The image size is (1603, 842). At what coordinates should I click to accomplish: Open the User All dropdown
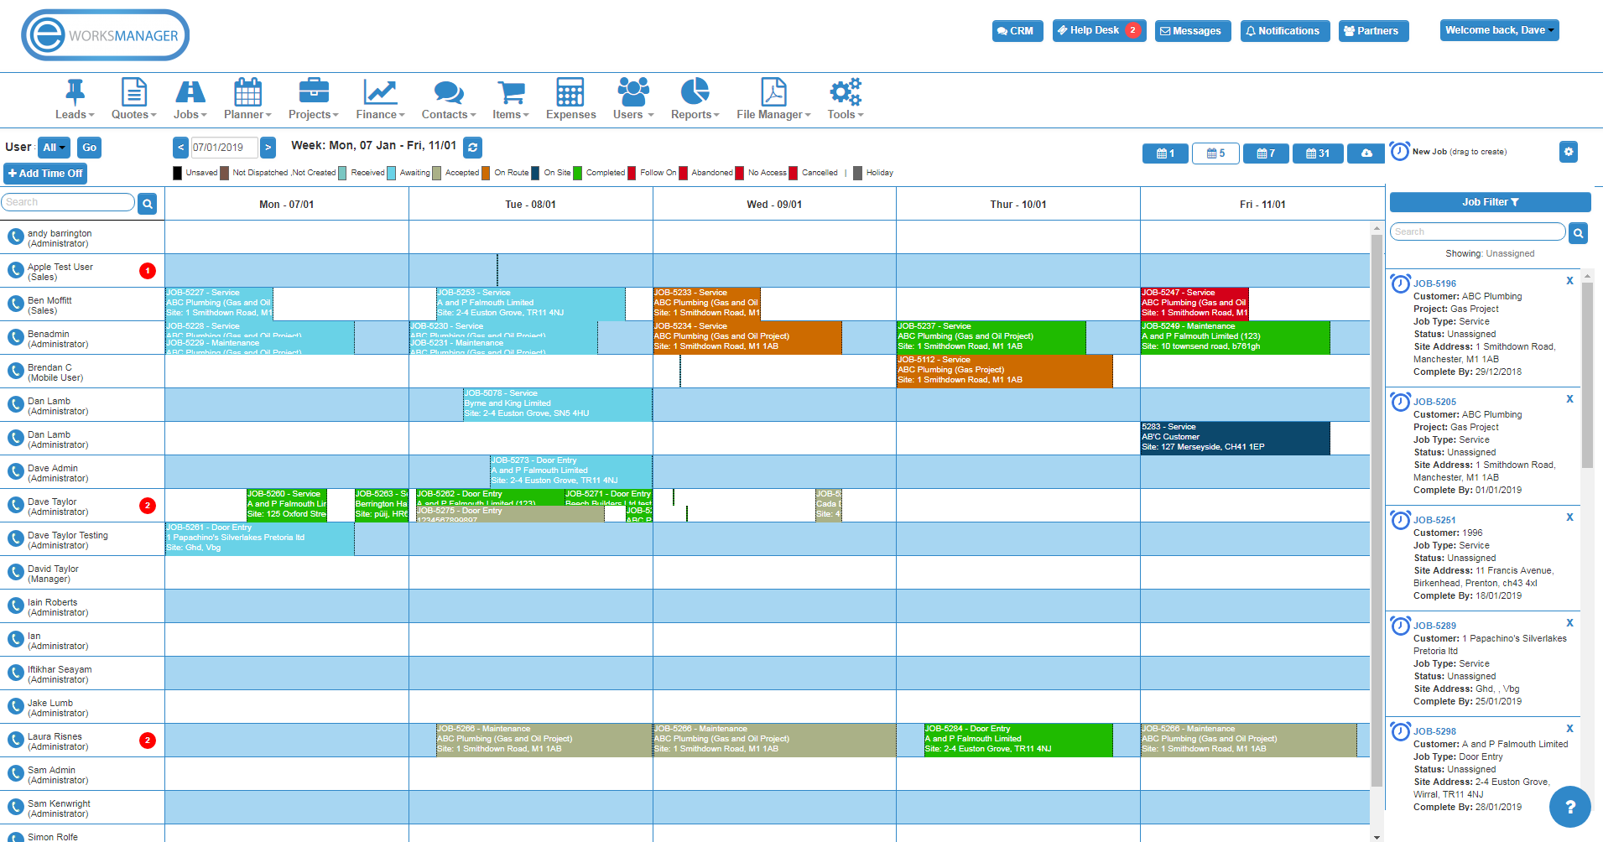pyautogui.click(x=53, y=147)
